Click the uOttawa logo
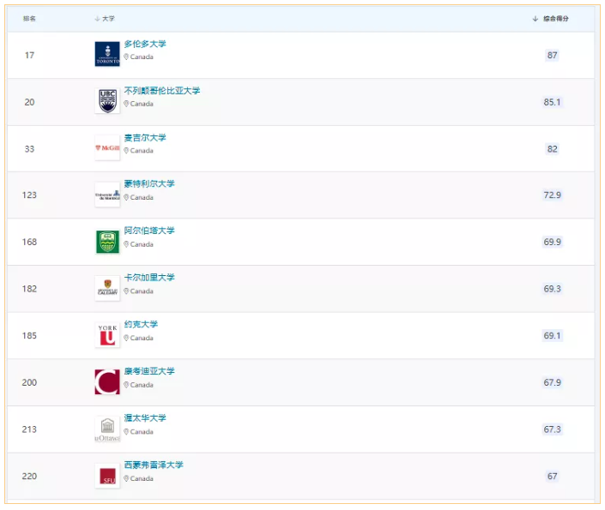The width and height of the screenshot is (605, 510). tap(107, 429)
